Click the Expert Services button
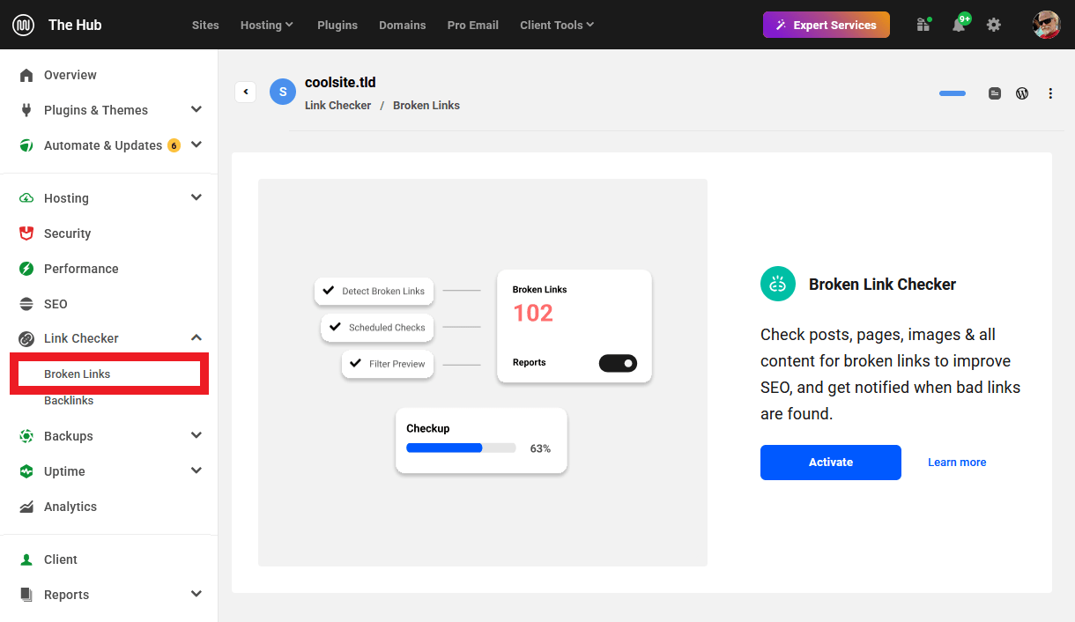Image resolution: width=1075 pixels, height=622 pixels. [827, 25]
